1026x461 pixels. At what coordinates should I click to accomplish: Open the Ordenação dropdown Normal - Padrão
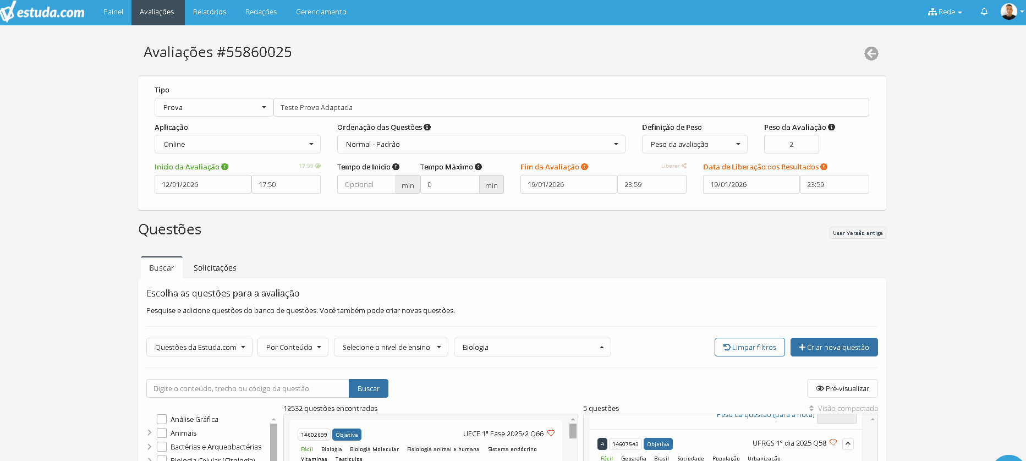[x=481, y=144]
